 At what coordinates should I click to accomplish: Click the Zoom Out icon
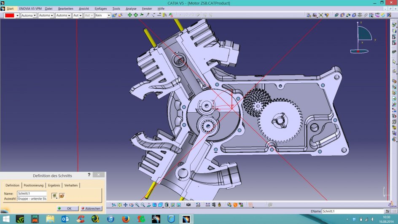(143, 205)
